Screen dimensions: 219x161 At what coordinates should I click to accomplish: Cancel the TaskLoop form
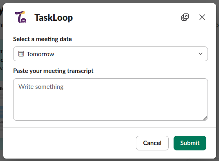tap(152, 143)
